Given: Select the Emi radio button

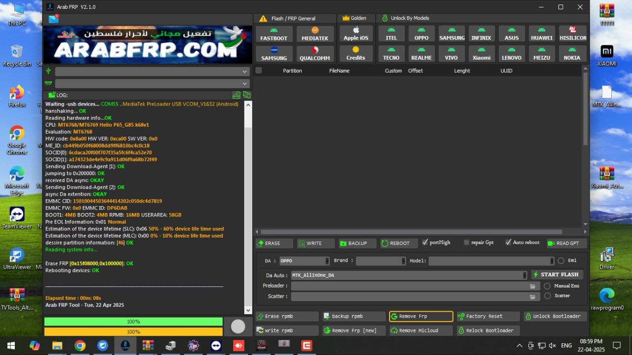Looking at the screenshot, I should tap(561, 261).
